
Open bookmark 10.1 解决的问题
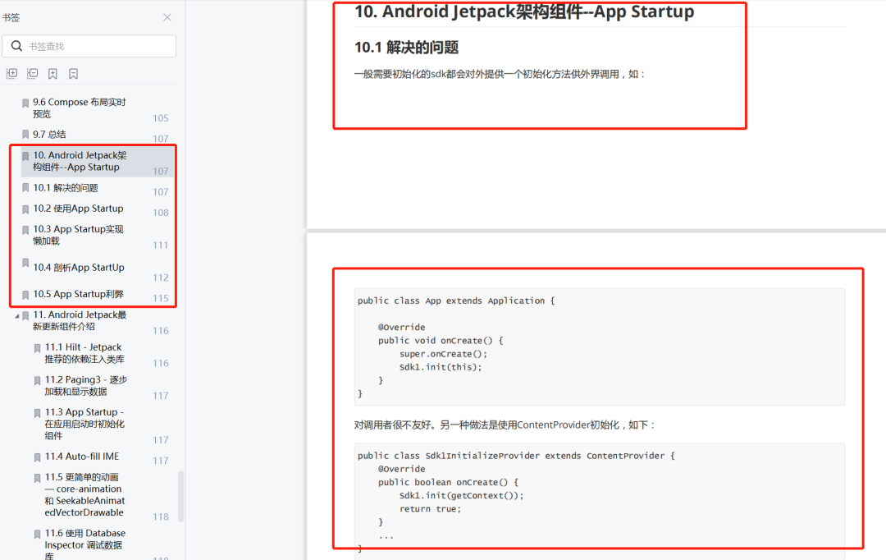tap(66, 187)
